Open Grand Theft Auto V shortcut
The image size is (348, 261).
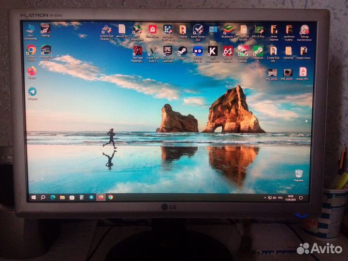[x=152, y=50]
